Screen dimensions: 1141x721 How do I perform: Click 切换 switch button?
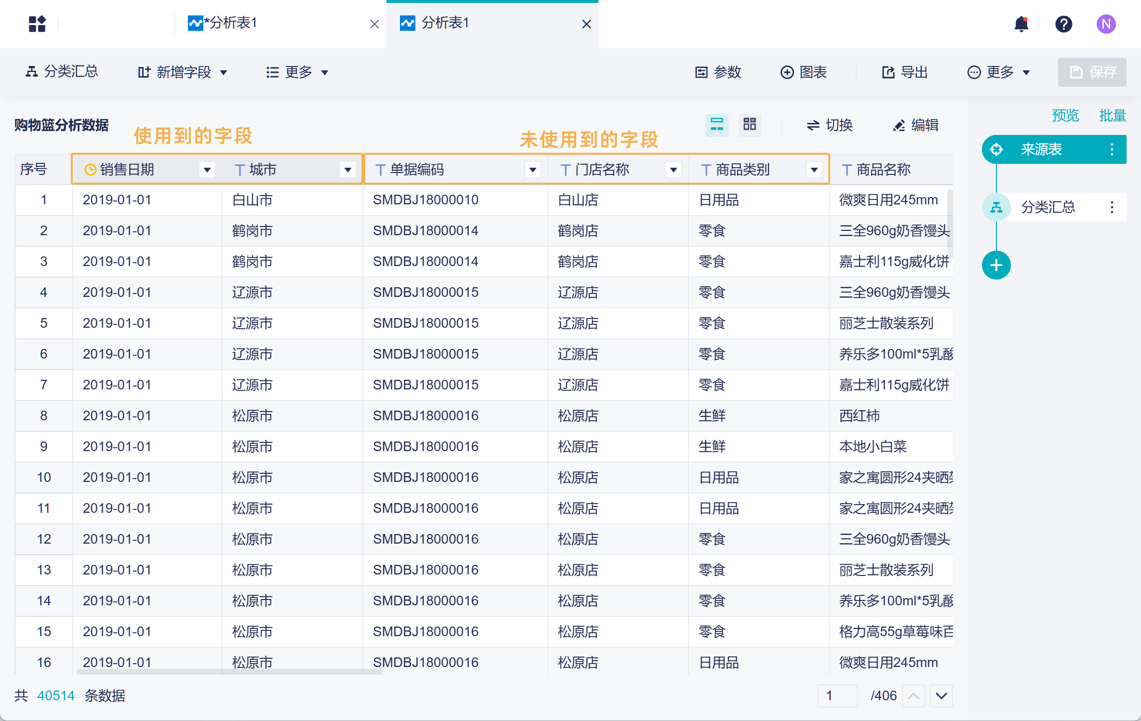tap(829, 125)
